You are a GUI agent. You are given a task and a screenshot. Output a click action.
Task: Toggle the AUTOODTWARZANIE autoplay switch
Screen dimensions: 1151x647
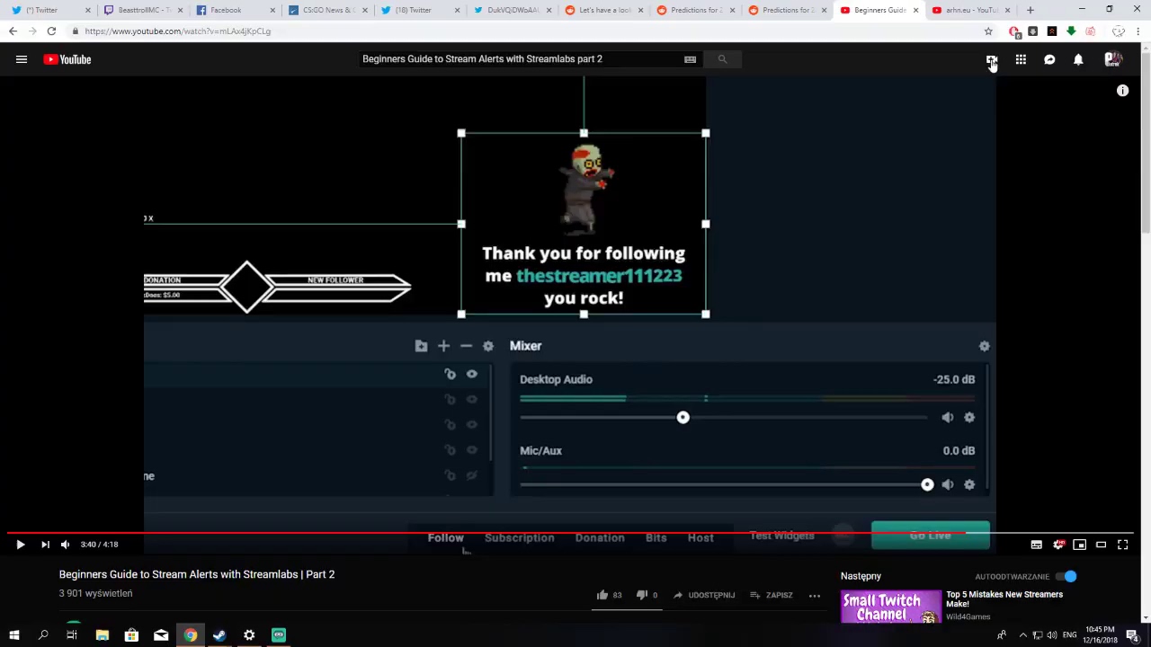(1066, 577)
